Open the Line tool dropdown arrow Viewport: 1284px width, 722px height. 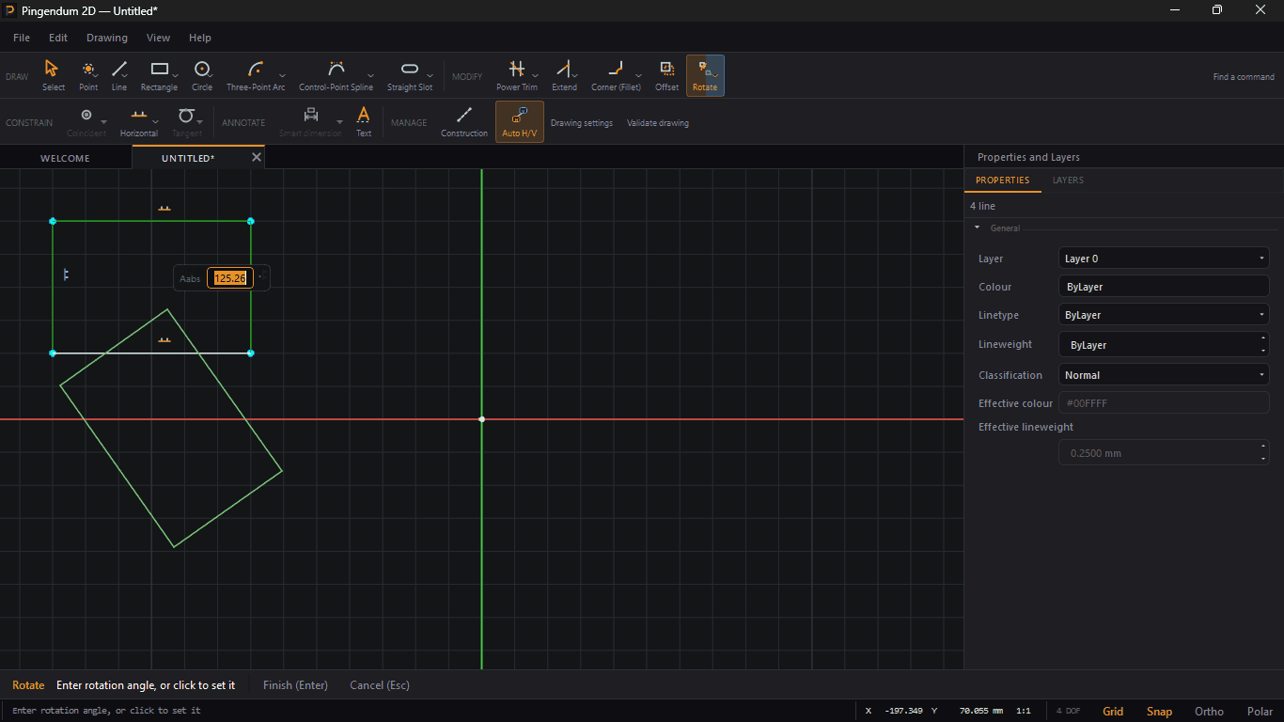coord(125,75)
